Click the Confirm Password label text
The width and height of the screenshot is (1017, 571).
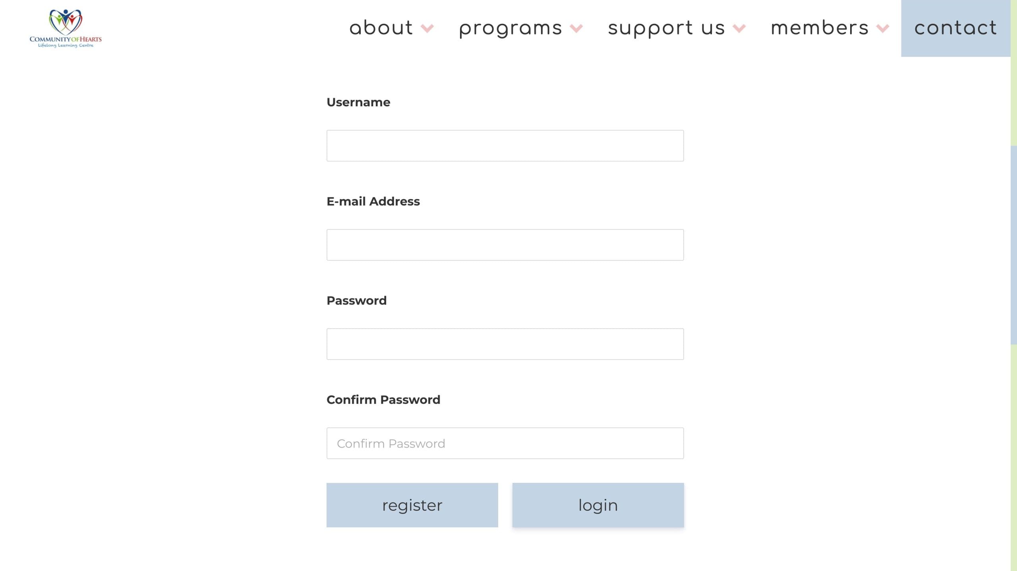tap(383, 400)
